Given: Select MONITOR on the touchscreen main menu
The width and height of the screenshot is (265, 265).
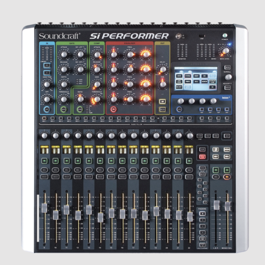Looking at the screenshot, I should [x=204, y=82].
